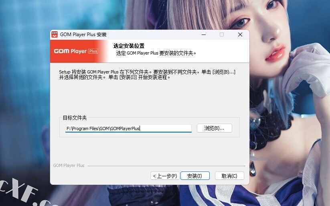
Task: Minimize the GOM Player Plus installer window
Action: tap(204, 35)
